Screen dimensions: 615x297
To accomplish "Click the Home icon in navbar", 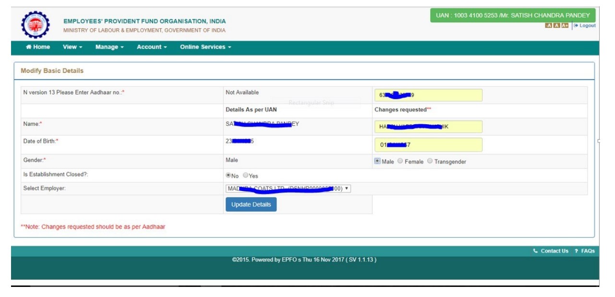I will click(x=29, y=47).
